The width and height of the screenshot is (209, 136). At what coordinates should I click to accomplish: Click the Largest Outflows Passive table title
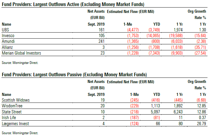coord(74,74)
